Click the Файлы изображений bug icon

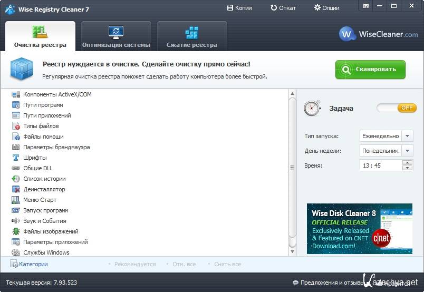(16, 231)
